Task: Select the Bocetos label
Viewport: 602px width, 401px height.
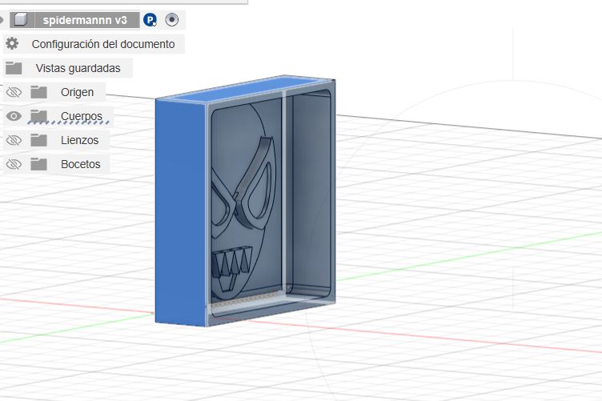Action: pyautogui.click(x=81, y=164)
